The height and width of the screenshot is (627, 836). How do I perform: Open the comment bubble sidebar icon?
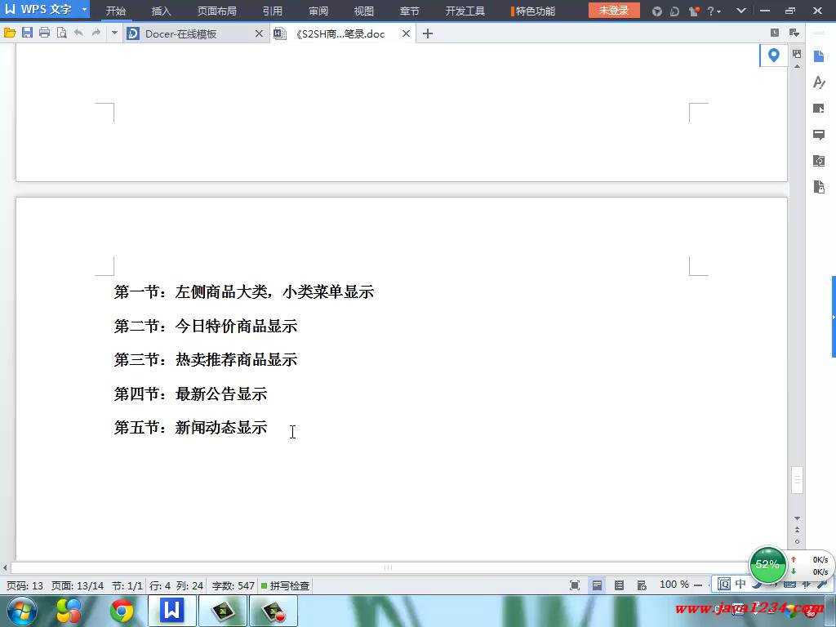(819, 135)
